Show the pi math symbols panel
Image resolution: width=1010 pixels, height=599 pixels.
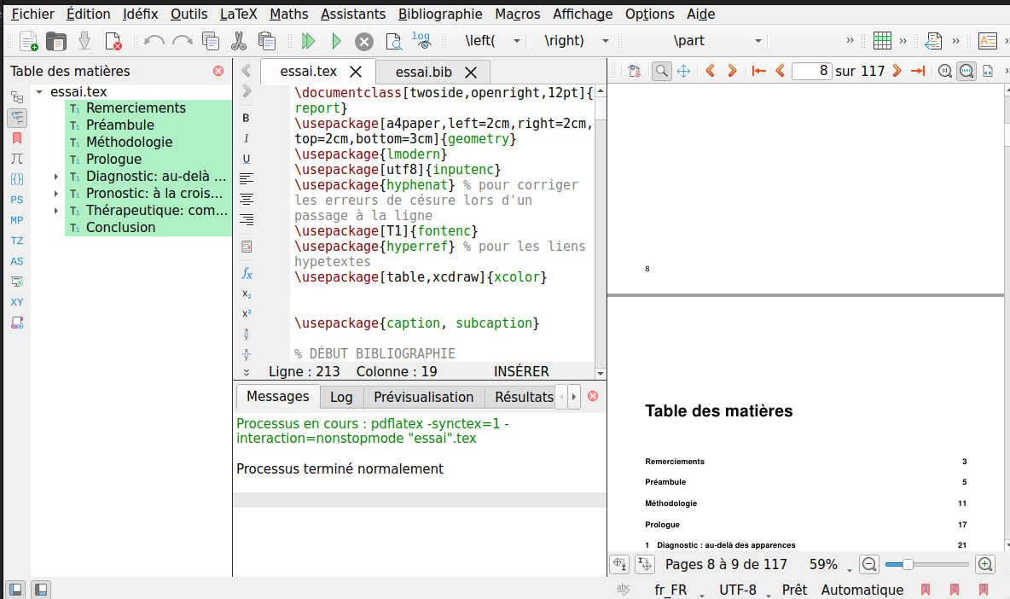17,159
